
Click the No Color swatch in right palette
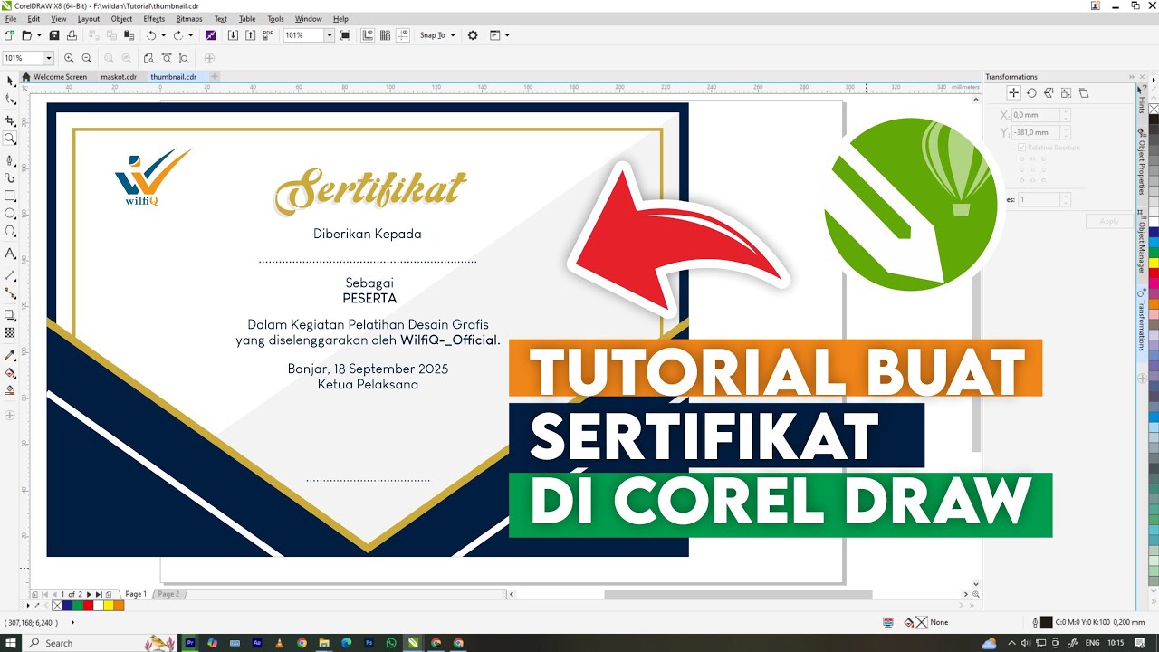pyautogui.click(x=1154, y=109)
